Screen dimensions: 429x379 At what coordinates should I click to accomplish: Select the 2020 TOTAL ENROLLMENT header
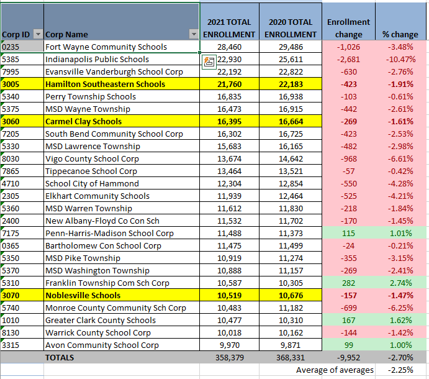coord(291,22)
